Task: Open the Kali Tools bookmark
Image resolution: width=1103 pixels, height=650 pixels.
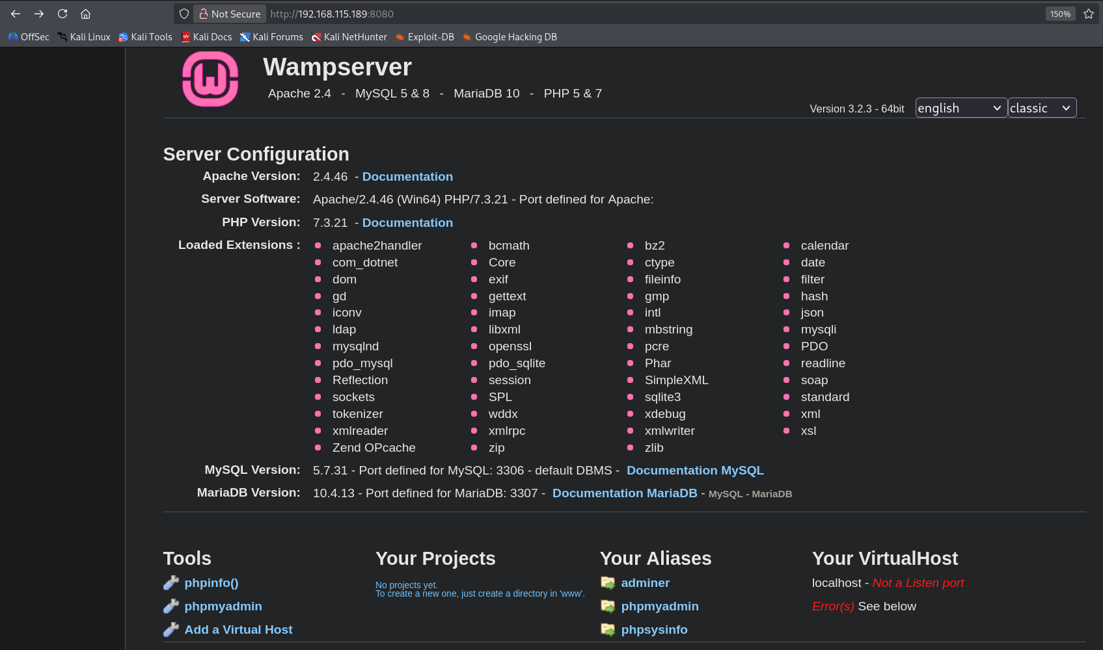Action: click(x=146, y=37)
